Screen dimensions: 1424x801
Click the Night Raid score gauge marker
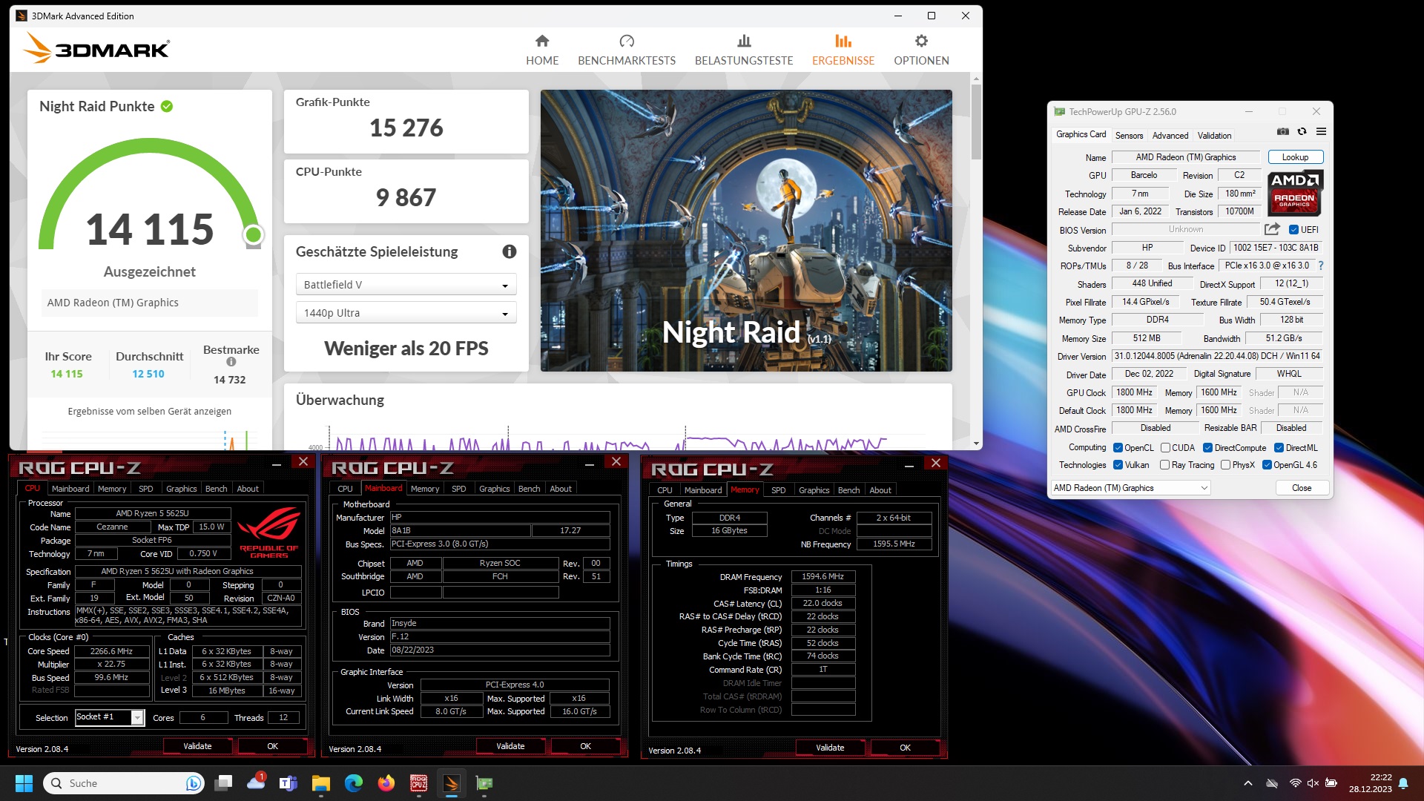click(x=253, y=235)
